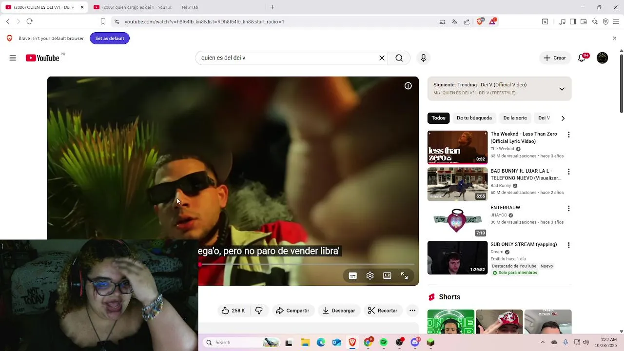
Task: Open Less Than Zero video thumbnail
Action: coord(457,147)
